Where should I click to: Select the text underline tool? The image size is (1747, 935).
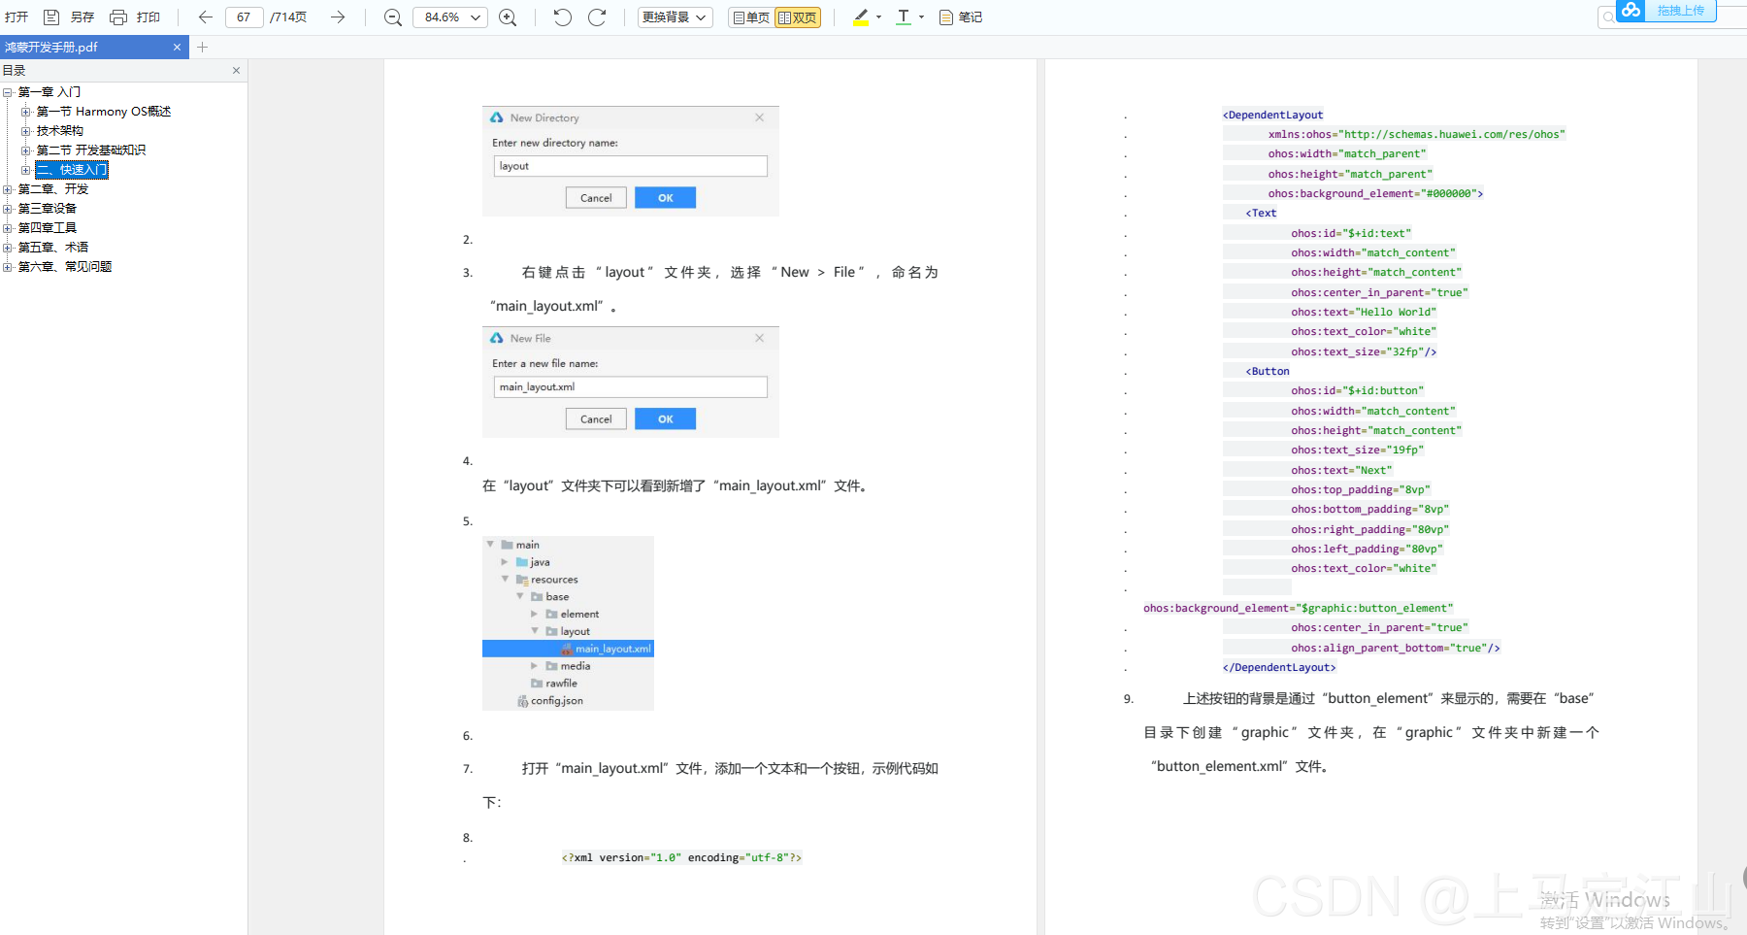(904, 17)
